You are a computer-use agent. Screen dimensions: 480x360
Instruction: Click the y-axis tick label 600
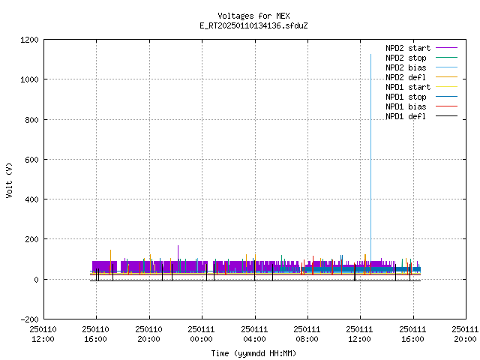31,160
